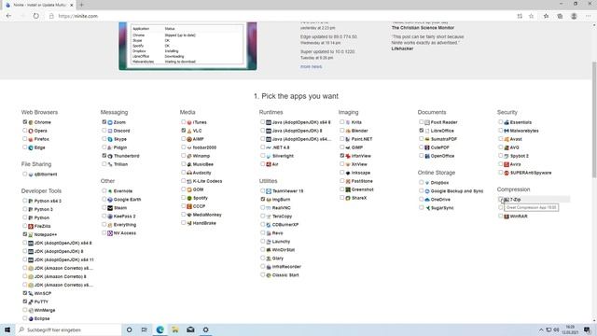Click the Zoom app icon
The height and width of the screenshot is (336, 597).
pos(110,122)
